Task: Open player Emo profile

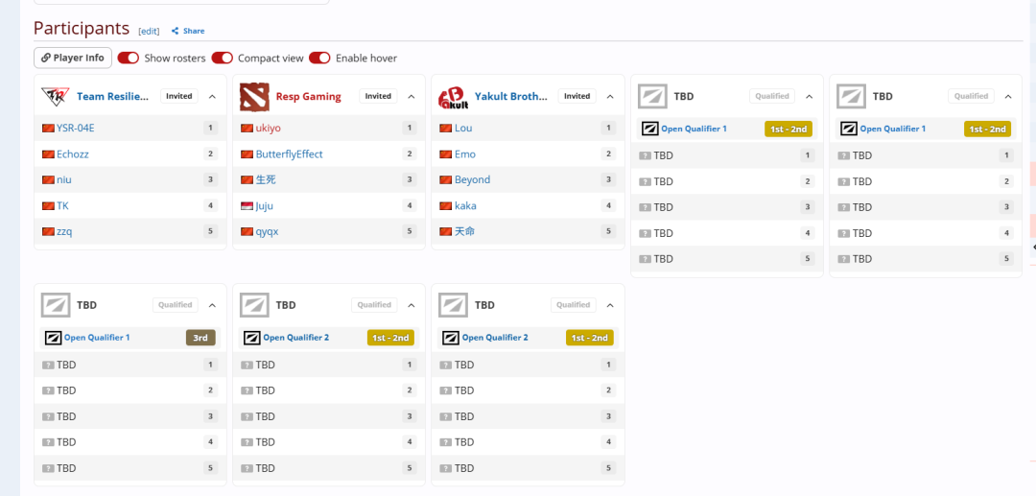Action: click(x=465, y=154)
